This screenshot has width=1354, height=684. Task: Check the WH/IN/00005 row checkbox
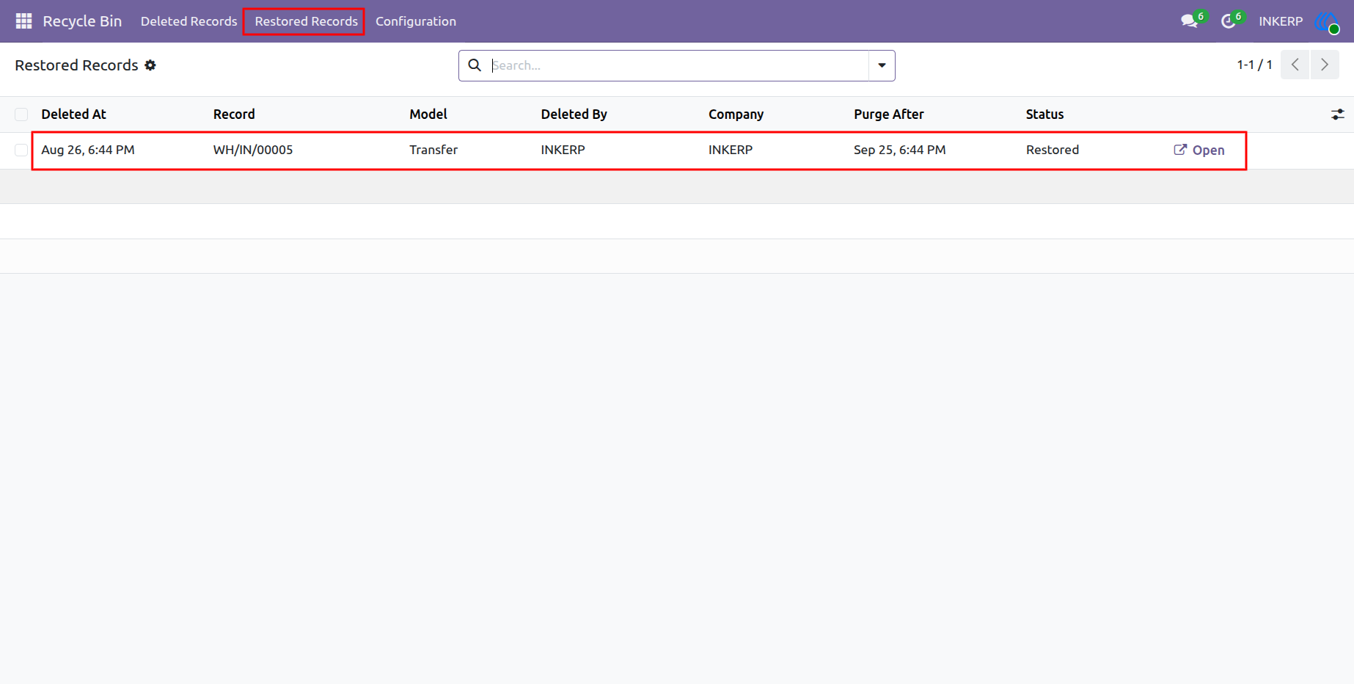[21, 150]
